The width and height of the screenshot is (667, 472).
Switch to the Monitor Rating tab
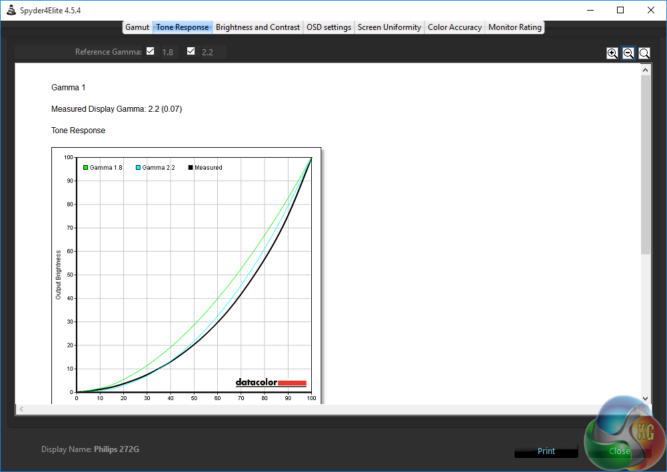coord(514,27)
